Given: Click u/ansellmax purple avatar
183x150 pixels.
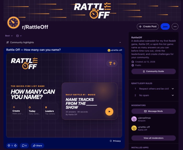Looking at the screenshot, I should pyautogui.click(x=134, y=119).
